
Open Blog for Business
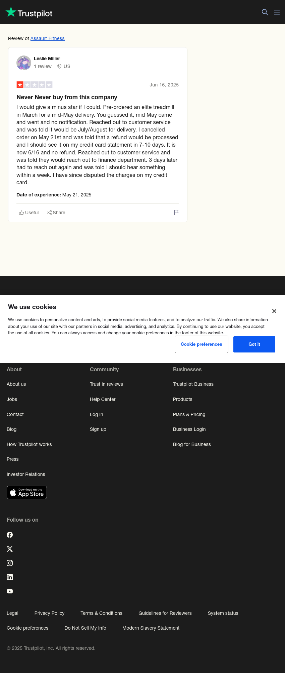point(192,444)
